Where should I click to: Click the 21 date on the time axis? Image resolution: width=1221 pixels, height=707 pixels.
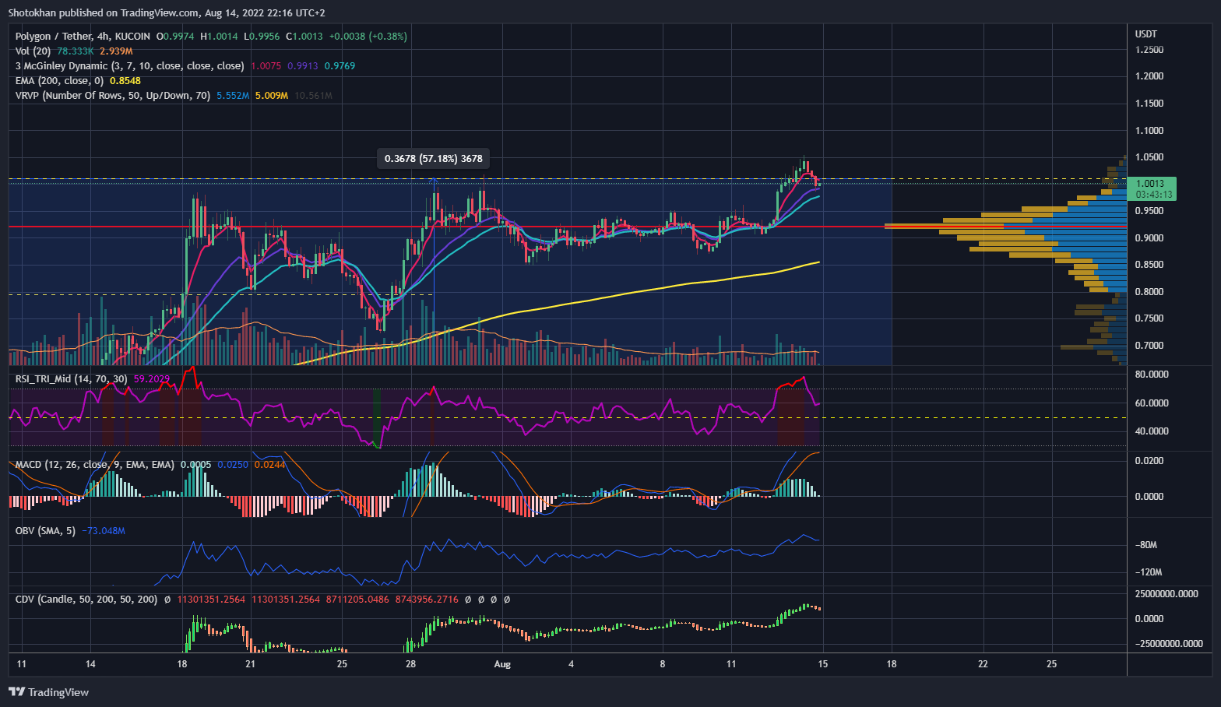coord(250,664)
